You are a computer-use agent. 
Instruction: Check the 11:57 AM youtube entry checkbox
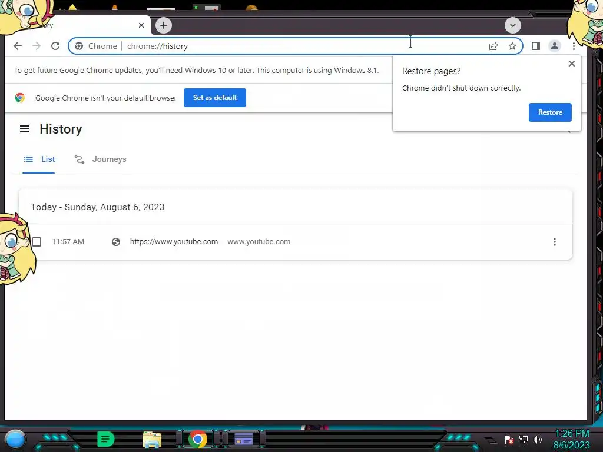pos(37,242)
